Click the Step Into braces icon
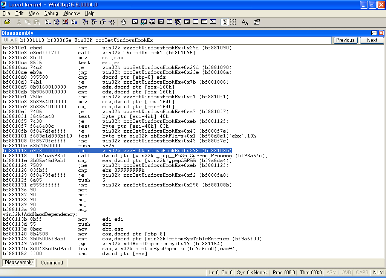This screenshot has width=386, height=278. point(86,22)
